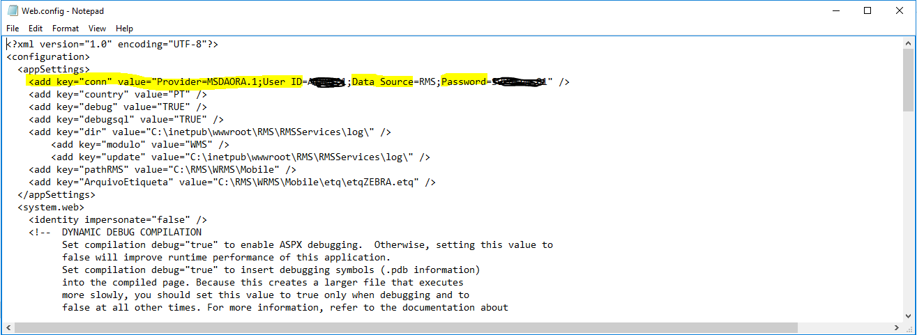Click the line mentioning .pdb information
The width and height of the screenshot is (917, 335).
(x=271, y=270)
